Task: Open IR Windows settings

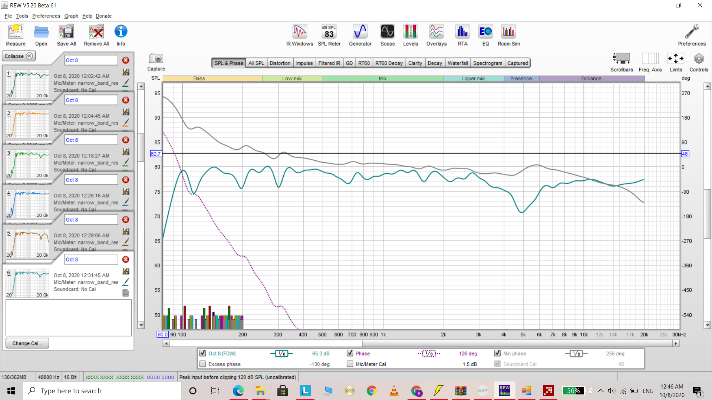Action: click(x=300, y=35)
